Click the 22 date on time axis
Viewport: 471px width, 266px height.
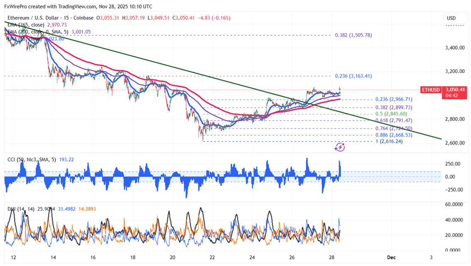pyautogui.click(x=212, y=258)
